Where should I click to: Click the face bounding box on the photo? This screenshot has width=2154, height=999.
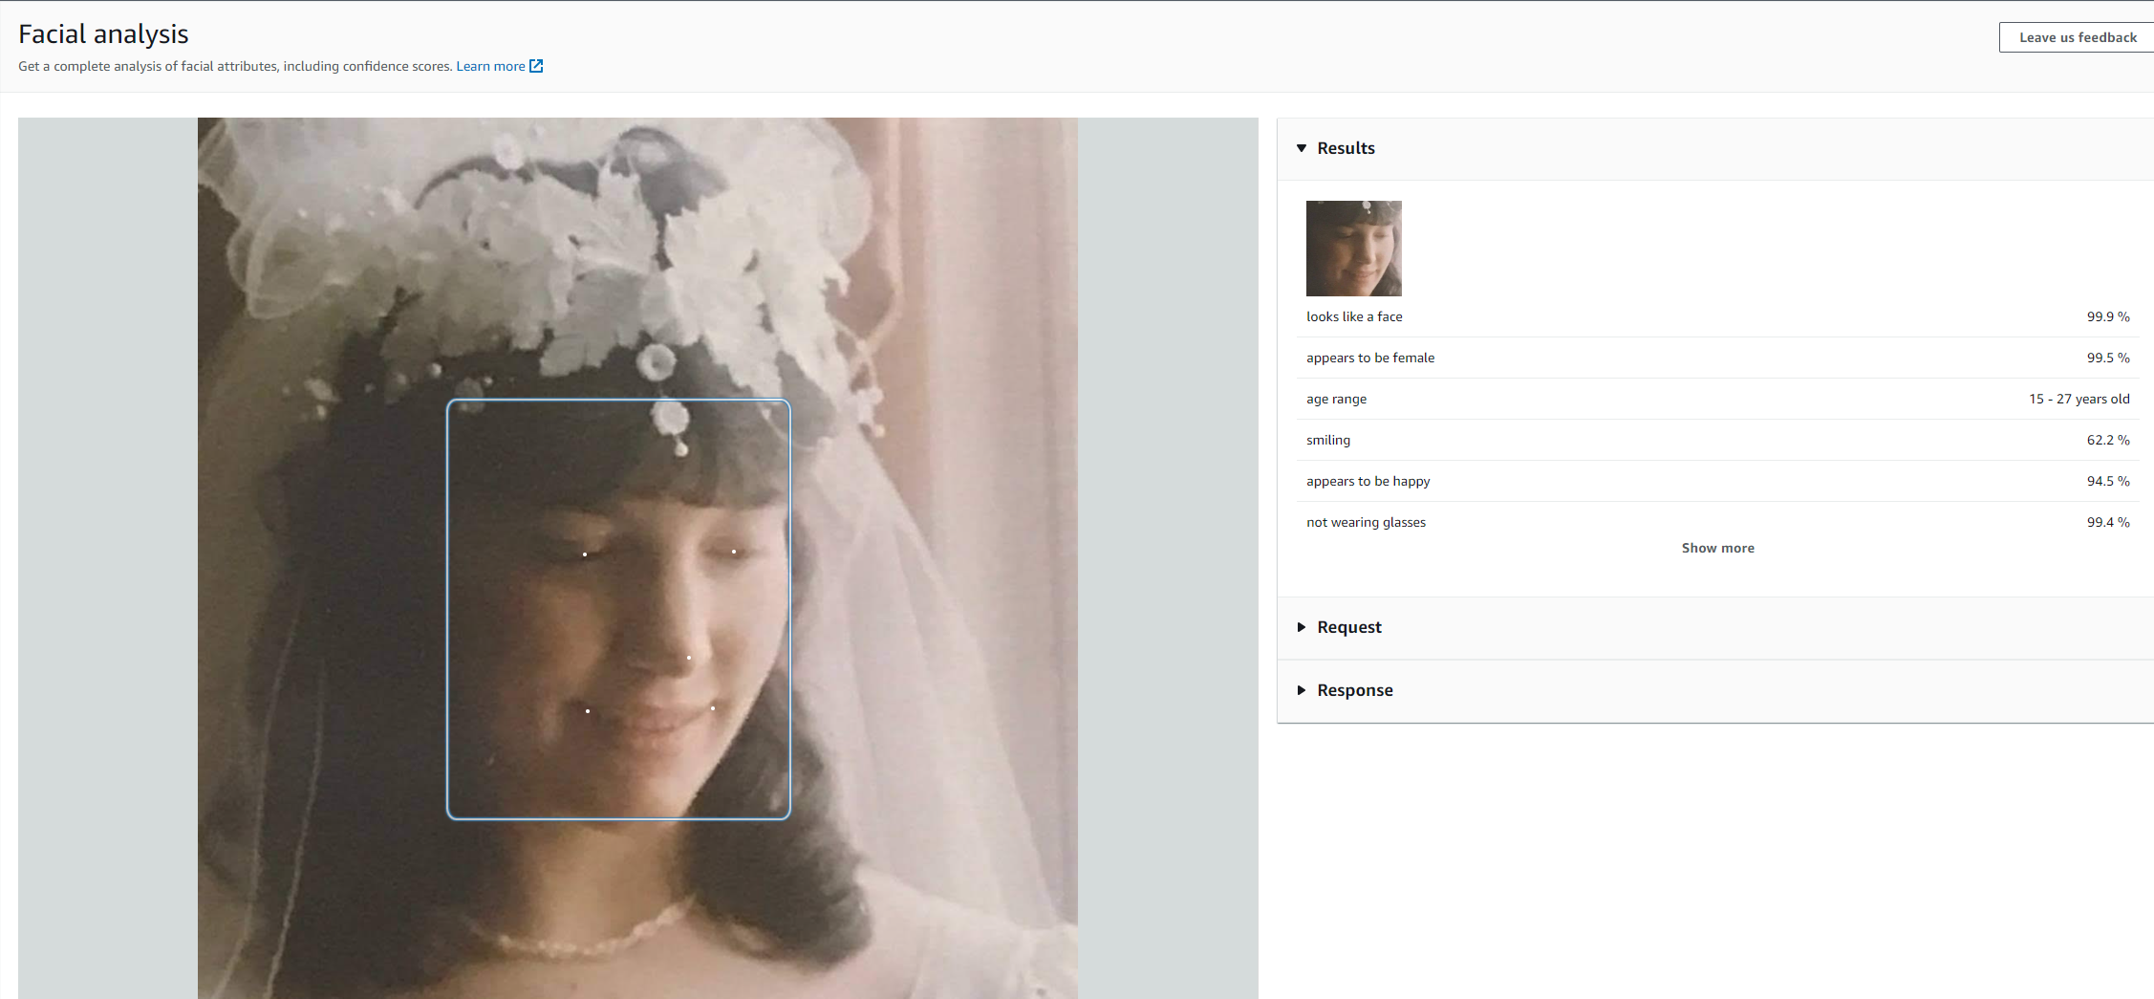(618, 609)
